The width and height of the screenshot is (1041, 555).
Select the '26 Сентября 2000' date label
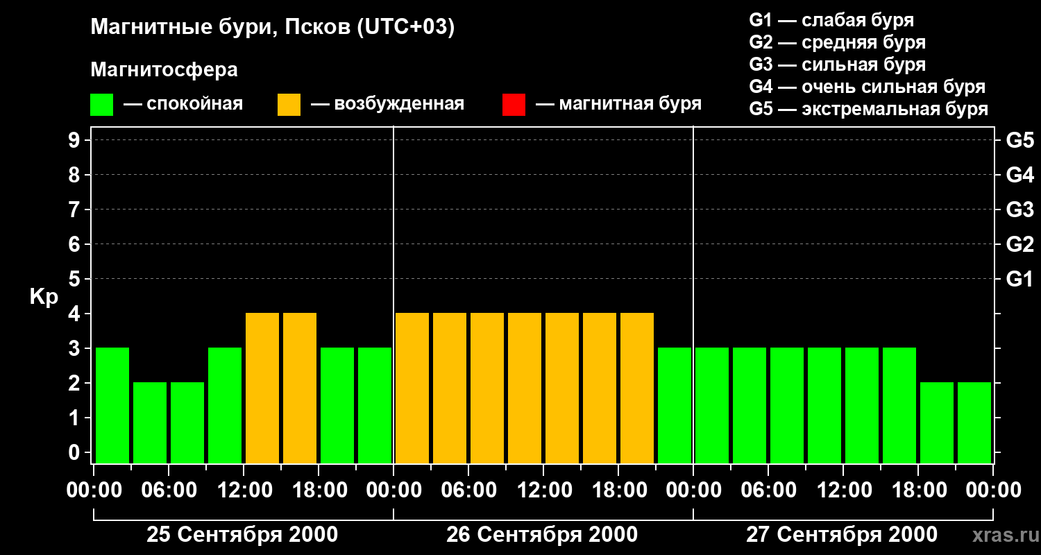pos(542,535)
